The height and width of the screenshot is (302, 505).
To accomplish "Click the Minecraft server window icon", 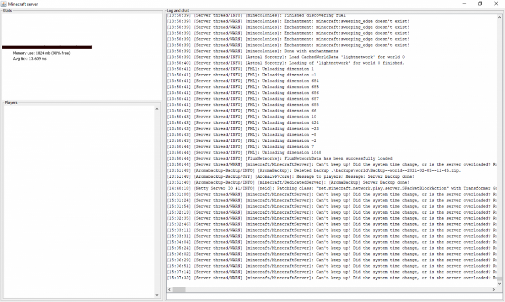I will click(x=4, y=4).
